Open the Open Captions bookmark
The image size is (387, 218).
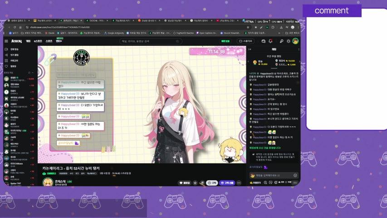click(x=206, y=33)
